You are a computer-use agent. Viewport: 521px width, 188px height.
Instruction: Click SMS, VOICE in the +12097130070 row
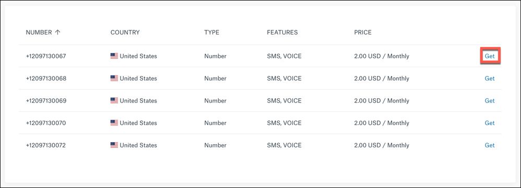(284, 123)
